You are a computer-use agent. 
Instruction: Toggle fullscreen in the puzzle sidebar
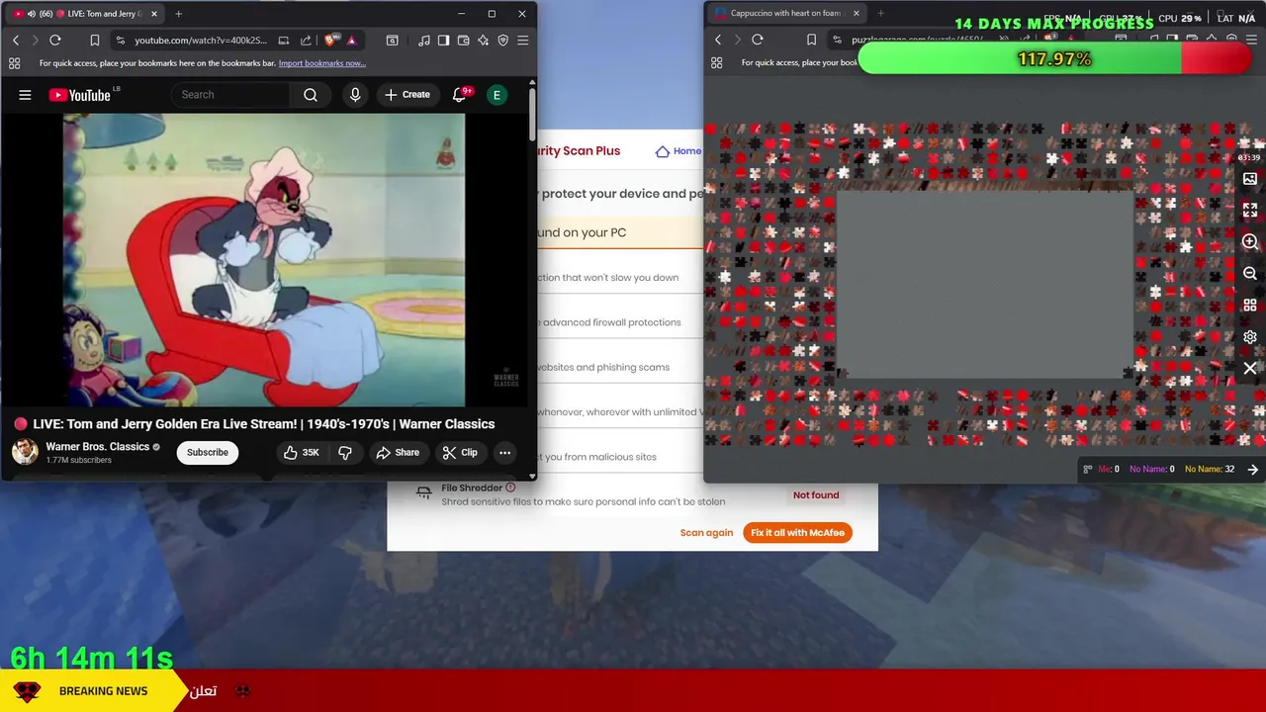(1250, 211)
